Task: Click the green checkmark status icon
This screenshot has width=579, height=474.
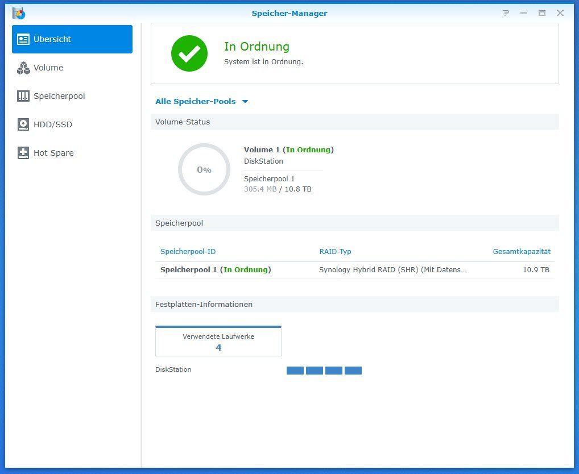Action: pyautogui.click(x=189, y=53)
